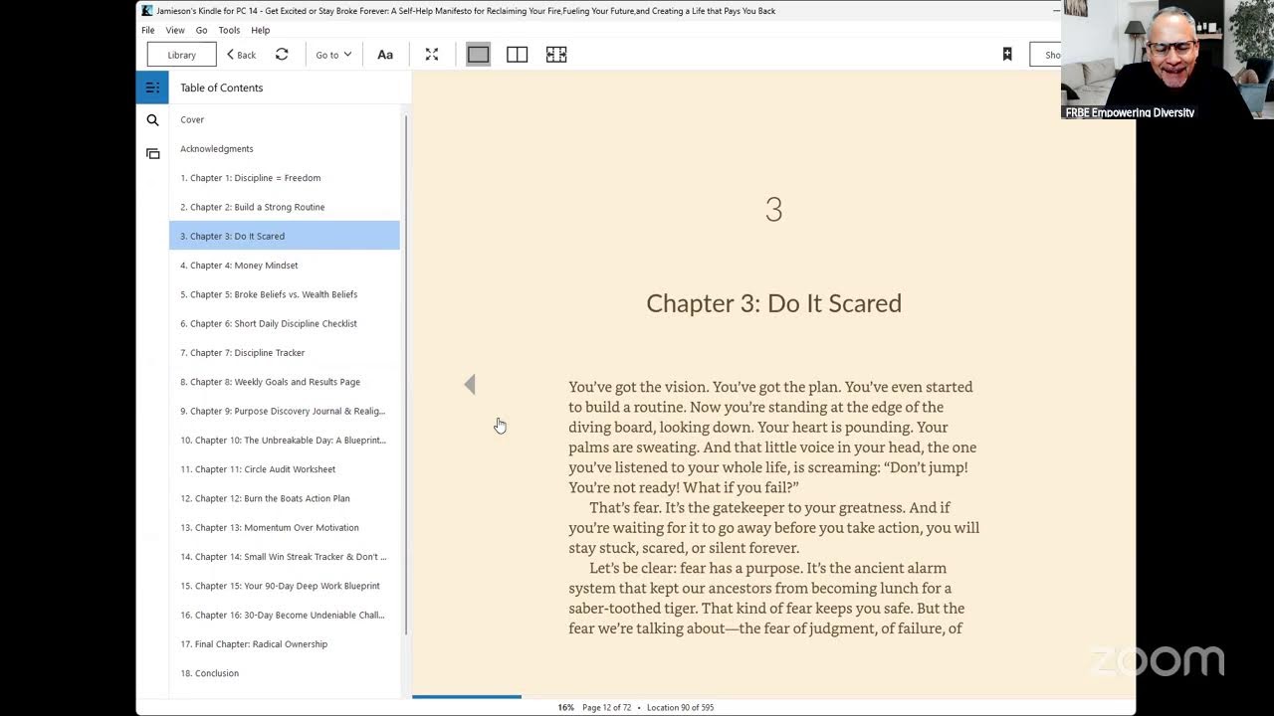The image size is (1274, 716).
Task: Jump to Chapter 7: Discipline Tracker
Action: coord(284,353)
